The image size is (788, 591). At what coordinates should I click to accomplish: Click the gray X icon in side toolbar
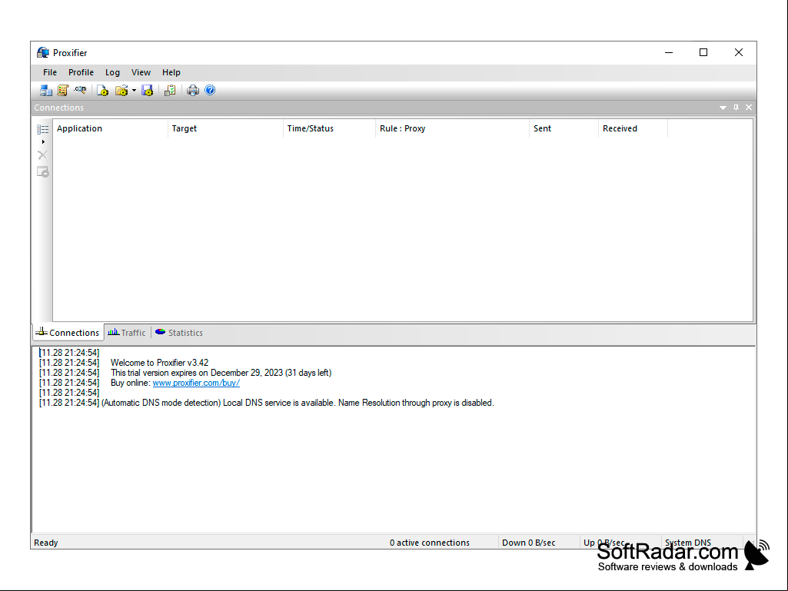pos(43,155)
